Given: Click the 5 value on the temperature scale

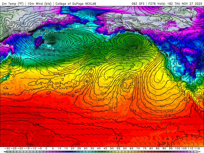Looking at the screenshot, I should 53,148.
